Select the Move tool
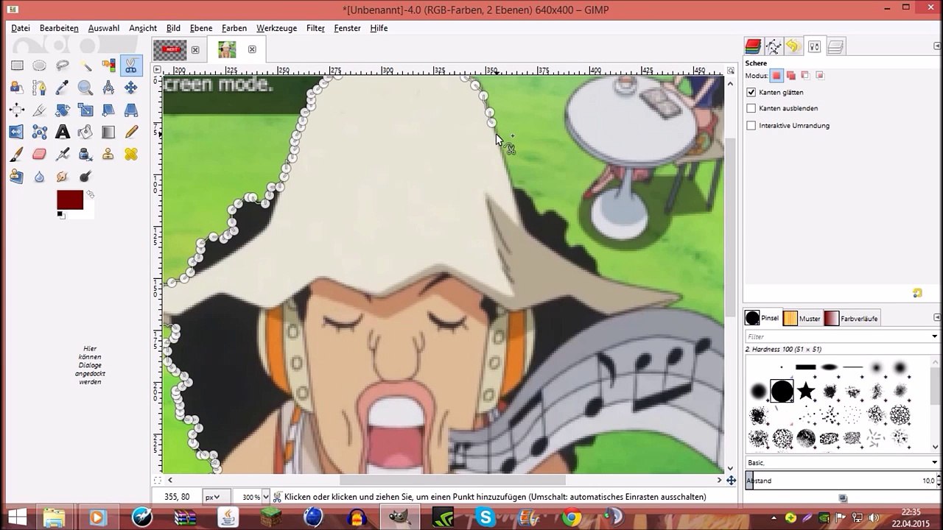 [131, 88]
